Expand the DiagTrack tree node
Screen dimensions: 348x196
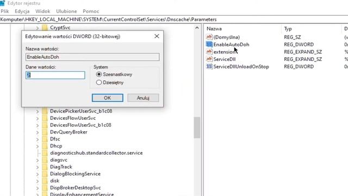tap(38, 167)
